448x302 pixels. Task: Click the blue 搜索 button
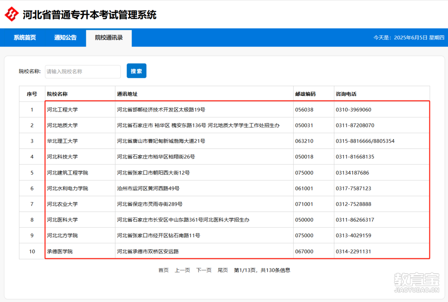[x=136, y=71]
